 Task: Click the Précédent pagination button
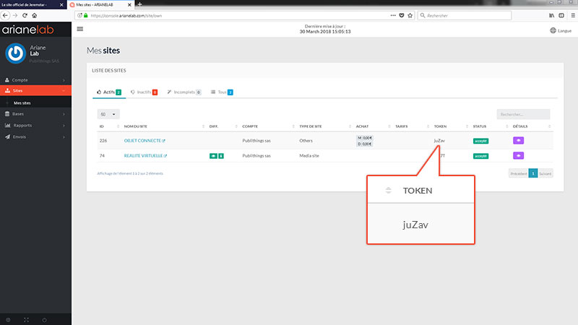pyautogui.click(x=519, y=173)
